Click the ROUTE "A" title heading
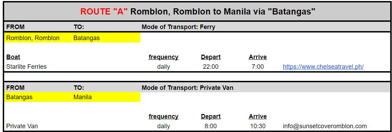 [x=198, y=11]
